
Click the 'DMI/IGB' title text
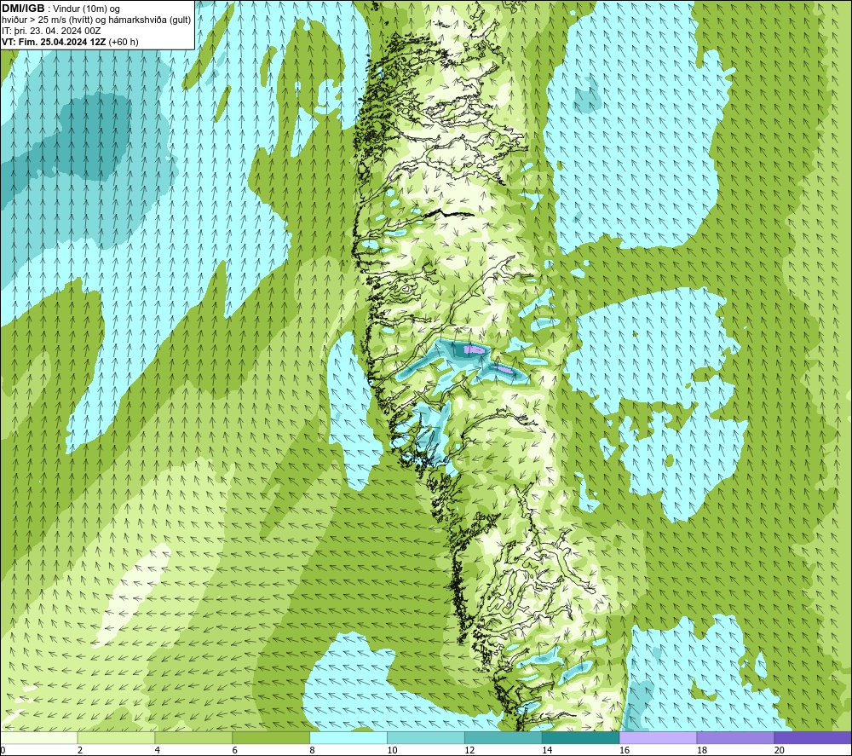(x=23, y=9)
